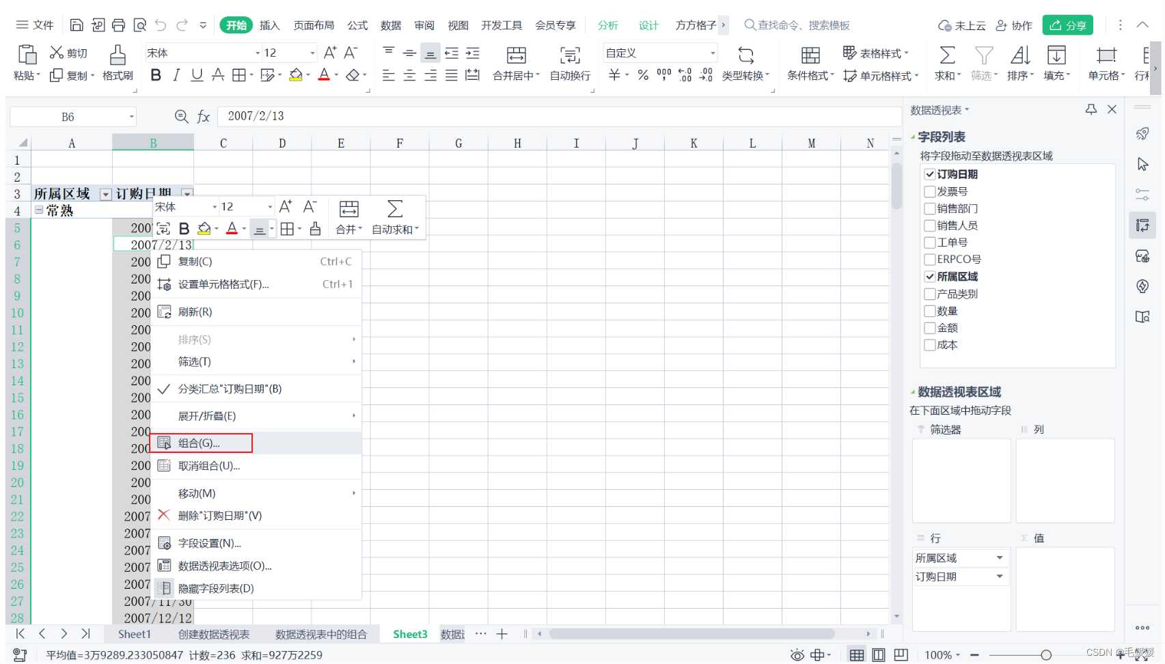
Task: Toggle Italic in the ribbon
Action: (176, 75)
